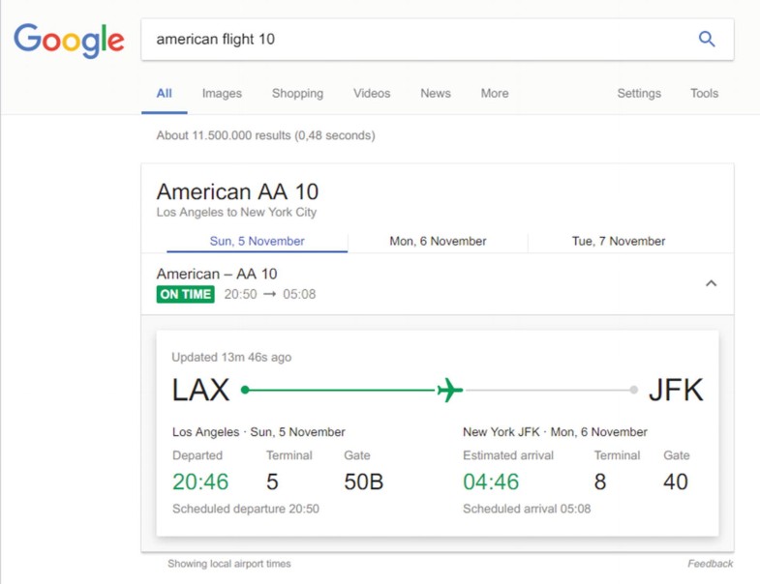
Task: Select the Tue, 7 November date tab
Action: 619,241
